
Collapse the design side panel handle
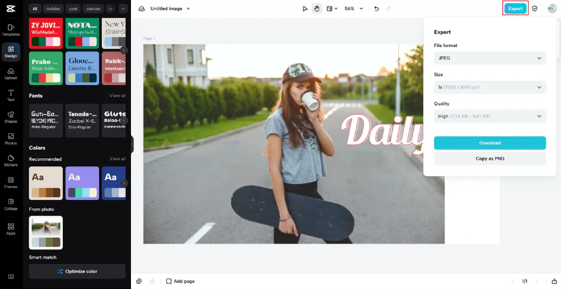[132, 144]
